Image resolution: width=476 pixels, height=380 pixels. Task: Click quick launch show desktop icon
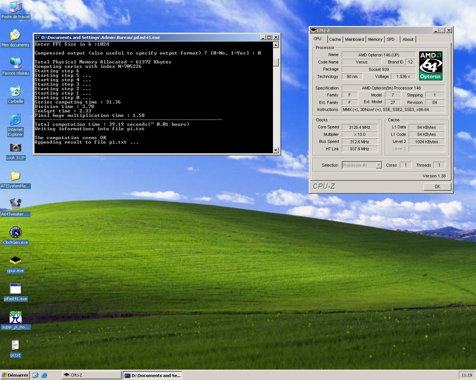point(35,375)
